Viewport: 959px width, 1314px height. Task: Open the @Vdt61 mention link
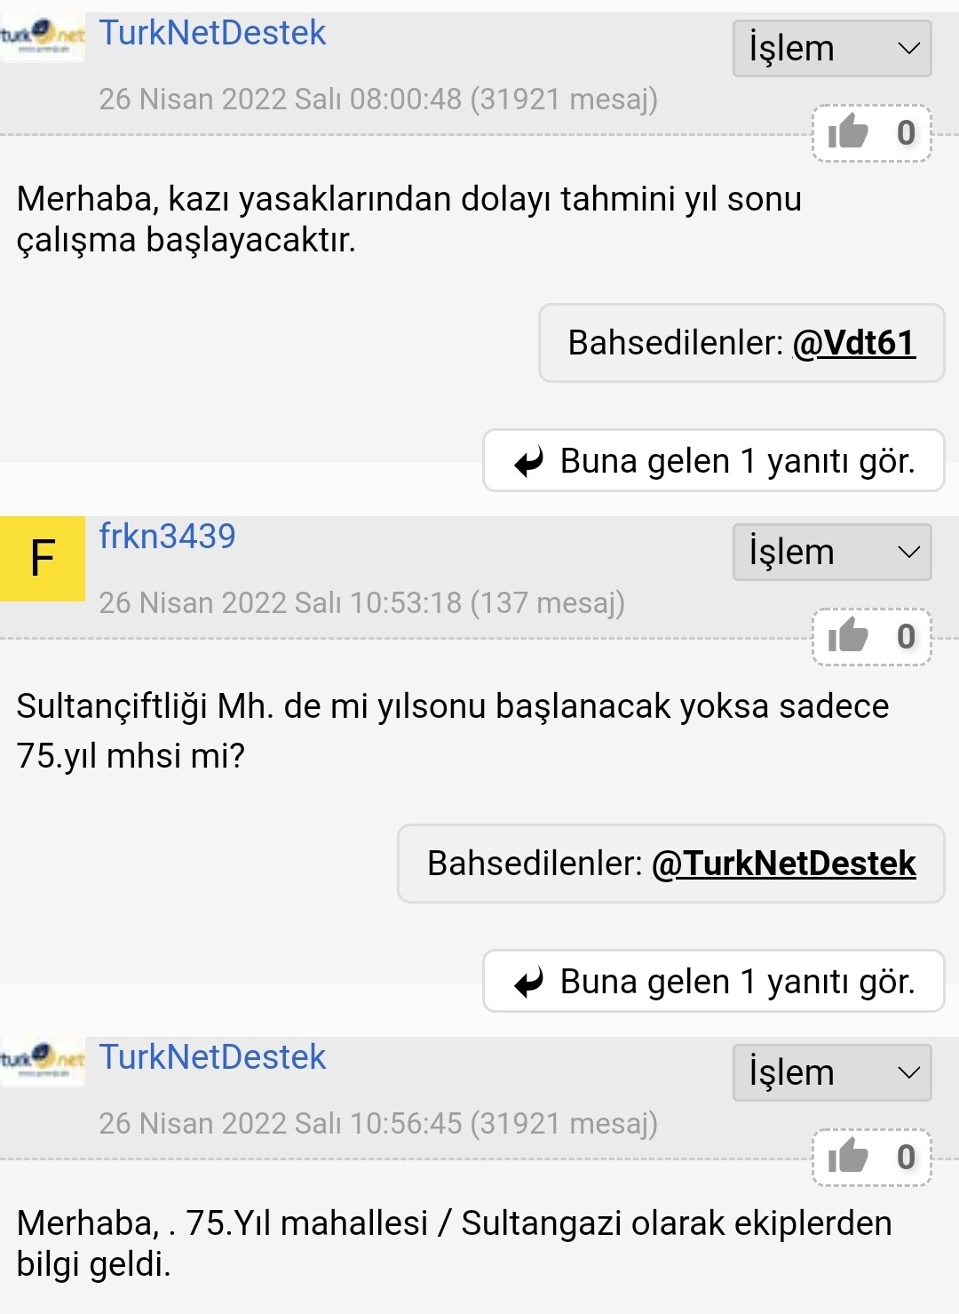853,343
